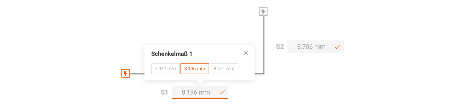
Task: Open the S2 dimension field showing 3.706 mm
Action: click(315, 47)
